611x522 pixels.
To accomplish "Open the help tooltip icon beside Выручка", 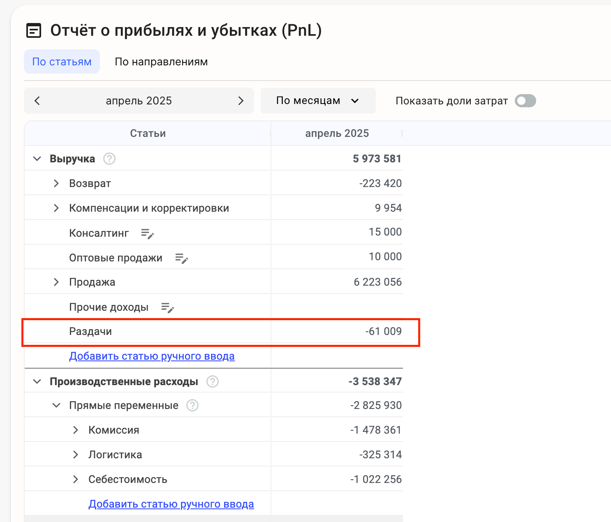I will tap(109, 159).
